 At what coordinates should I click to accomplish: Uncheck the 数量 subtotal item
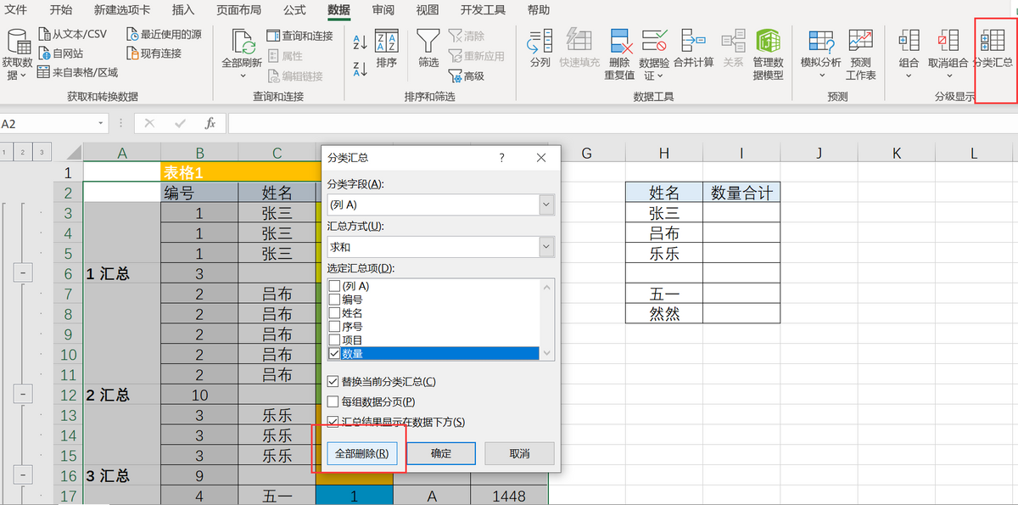point(334,353)
